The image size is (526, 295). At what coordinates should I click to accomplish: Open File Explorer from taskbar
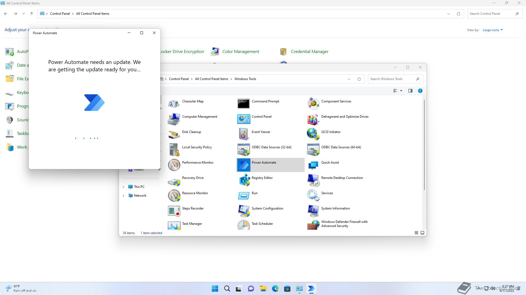point(263,288)
